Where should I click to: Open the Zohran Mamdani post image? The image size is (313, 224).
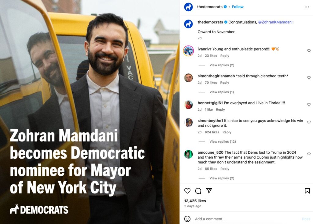pos(90,112)
